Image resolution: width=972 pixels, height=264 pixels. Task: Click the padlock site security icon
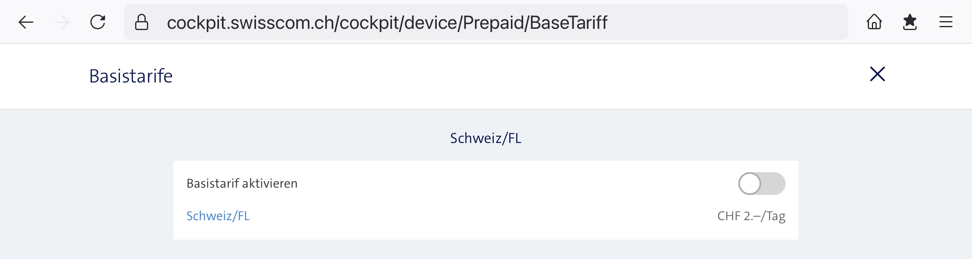pyautogui.click(x=141, y=22)
